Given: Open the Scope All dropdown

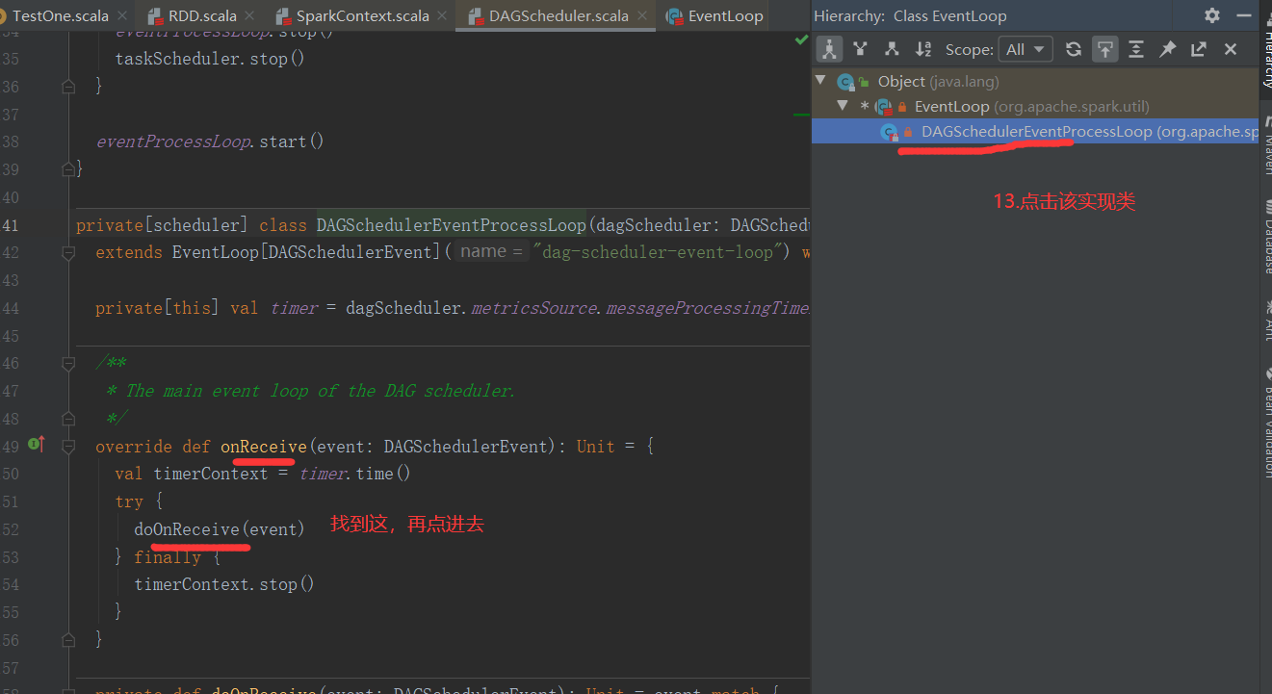Looking at the screenshot, I should pyautogui.click(x=1026, y=49).
